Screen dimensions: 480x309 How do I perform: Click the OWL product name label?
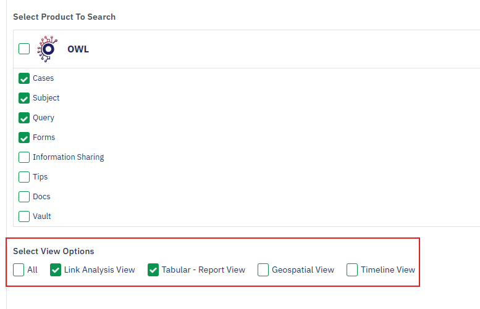[x=78, y=49]
